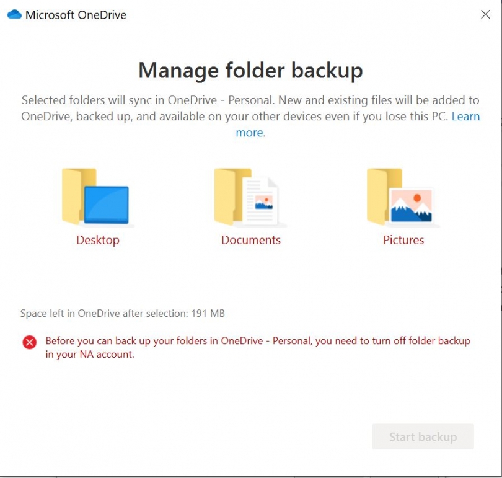502x478 pixels.
Task: Open the Learn more link
Action: click(467, 117)
